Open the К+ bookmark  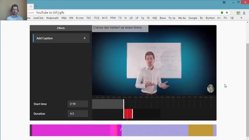pos(219,18)
